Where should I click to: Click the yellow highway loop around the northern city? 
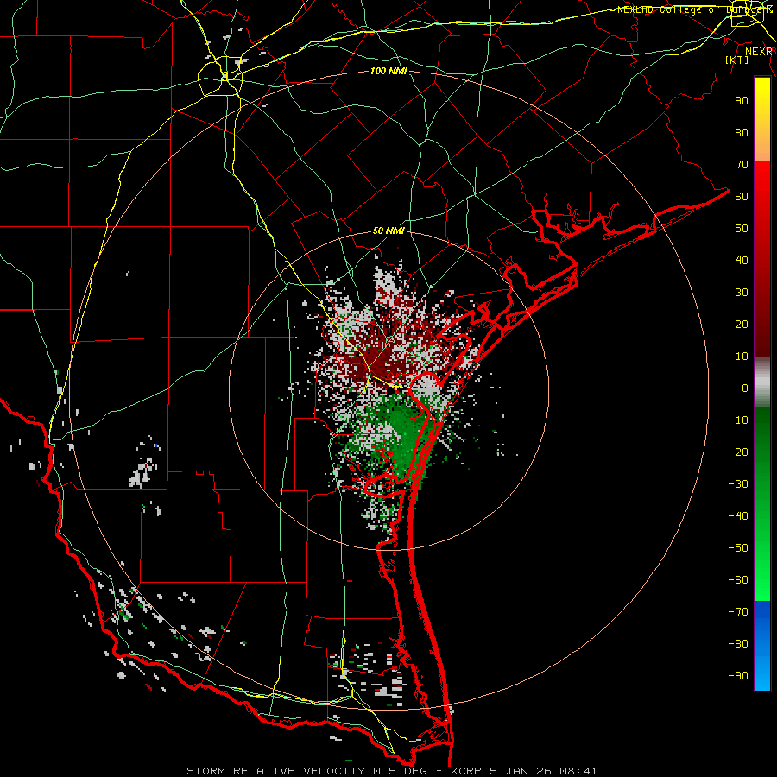tap(220, 76)
